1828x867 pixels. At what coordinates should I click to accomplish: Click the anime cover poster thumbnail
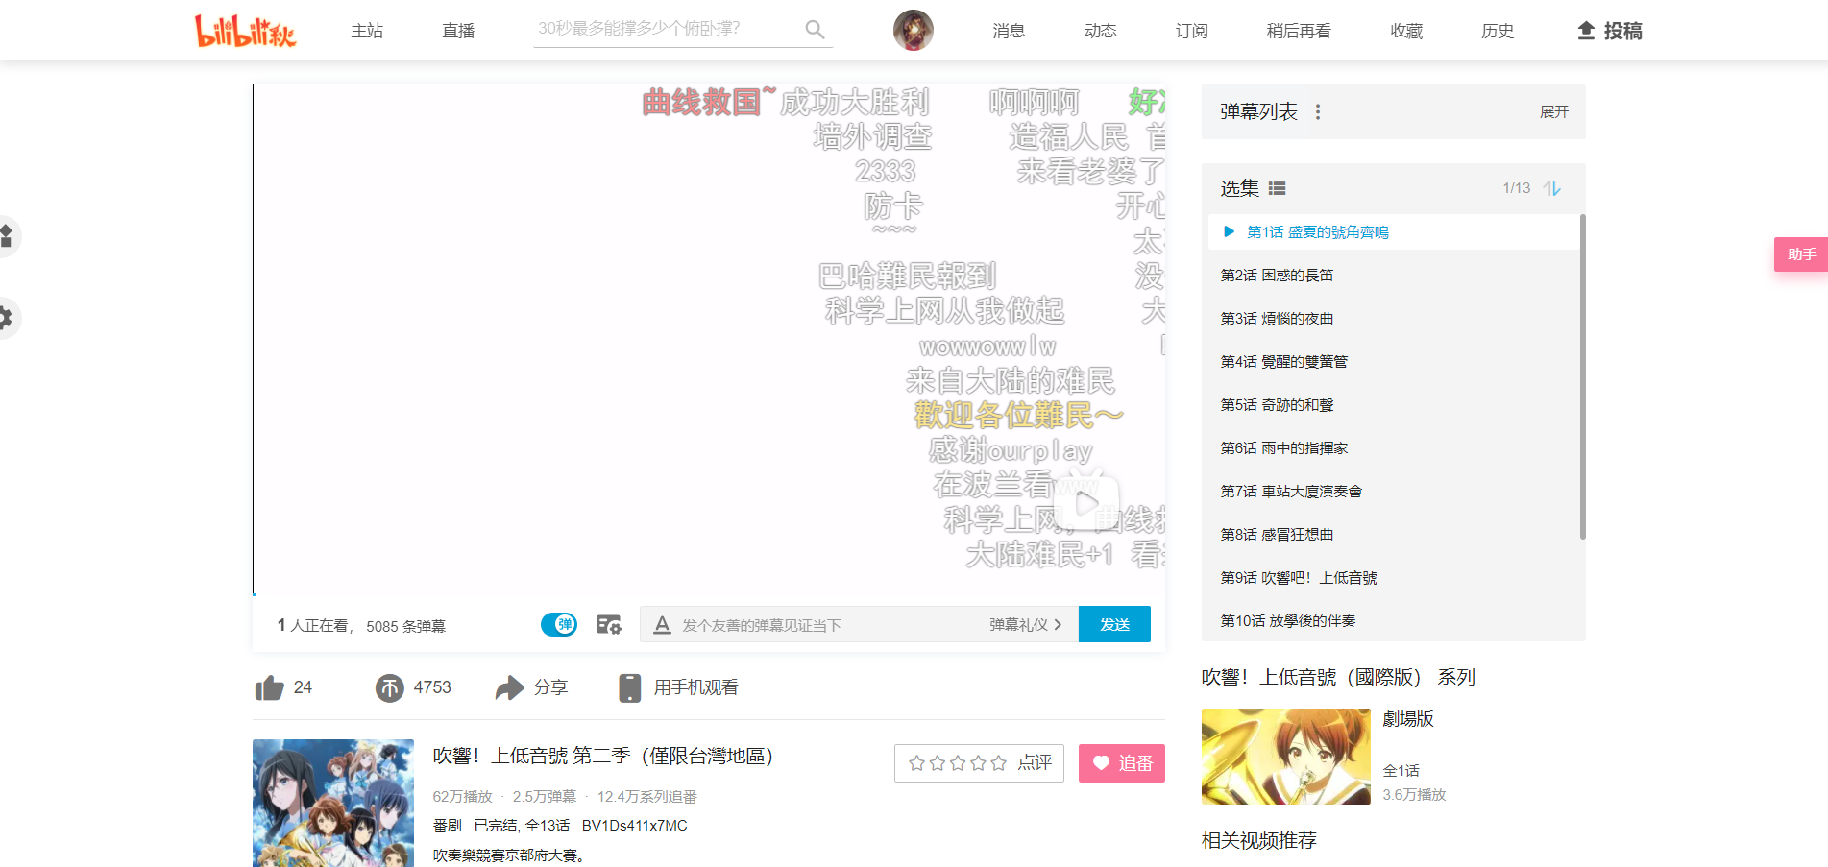point(333,803)
